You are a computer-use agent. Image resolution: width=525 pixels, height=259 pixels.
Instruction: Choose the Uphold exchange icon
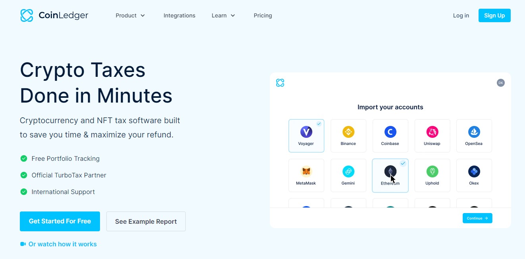432,171
